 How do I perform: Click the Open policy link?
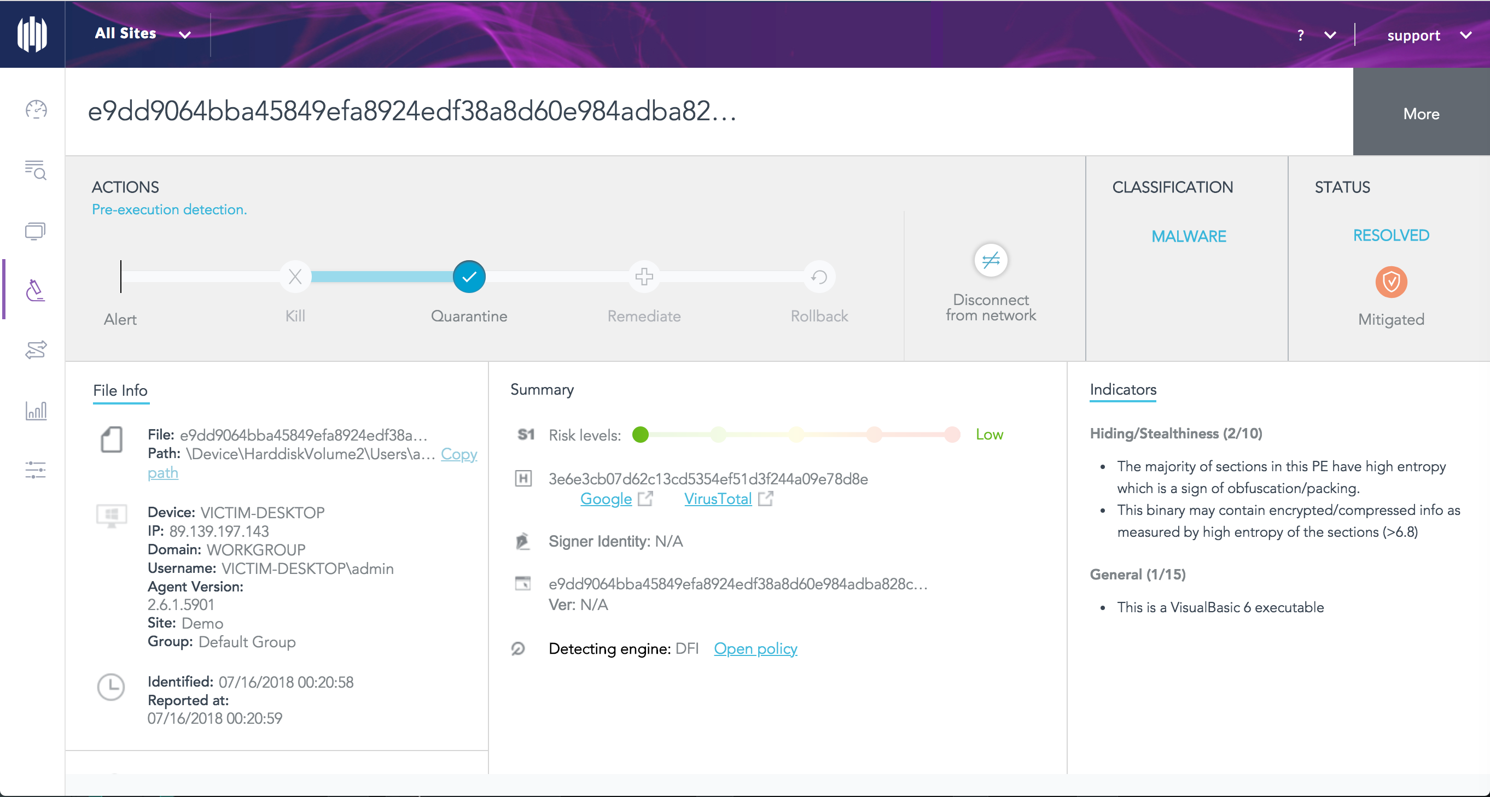click(x=754, y=648)
